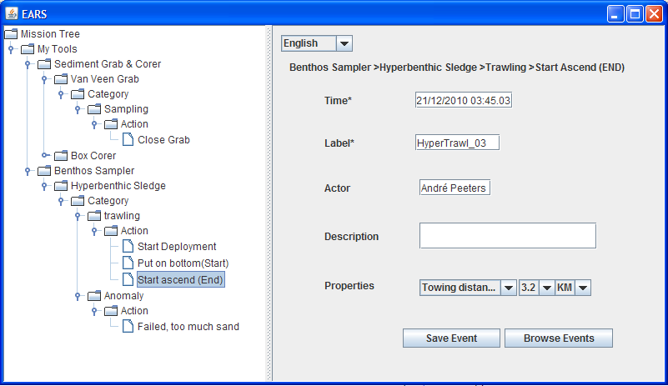Select the Start ascend (End) tree item
The image size is (668, 386).
click(180, 279)
